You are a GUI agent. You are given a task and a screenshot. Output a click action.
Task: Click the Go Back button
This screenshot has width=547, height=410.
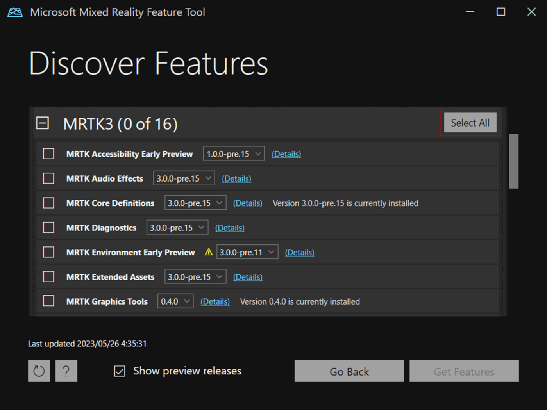349,371
